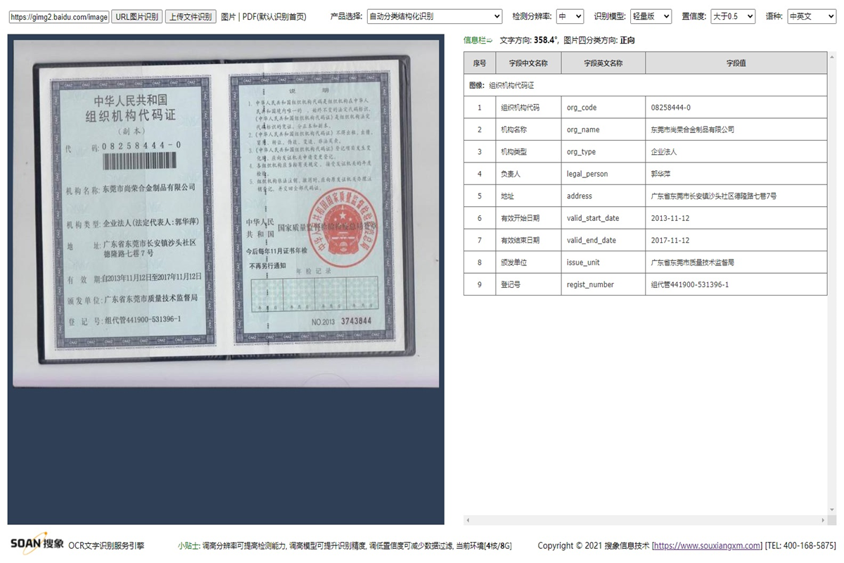This screenshot has height=563, width=844.
Task: Click the image URL input field
Action: (x=58, y=16)
